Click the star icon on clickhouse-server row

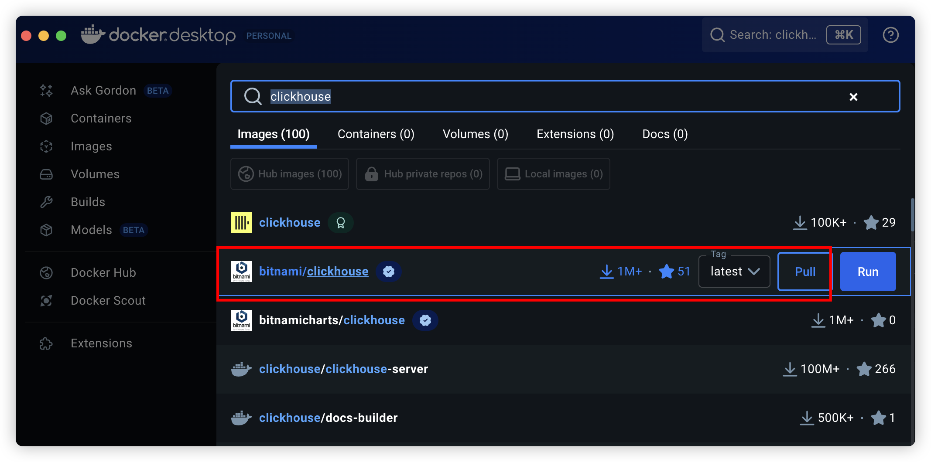[x=864, y=369]
